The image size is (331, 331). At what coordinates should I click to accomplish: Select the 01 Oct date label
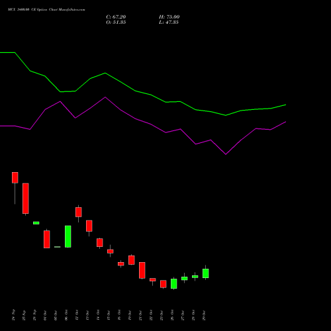pos(46,315)
